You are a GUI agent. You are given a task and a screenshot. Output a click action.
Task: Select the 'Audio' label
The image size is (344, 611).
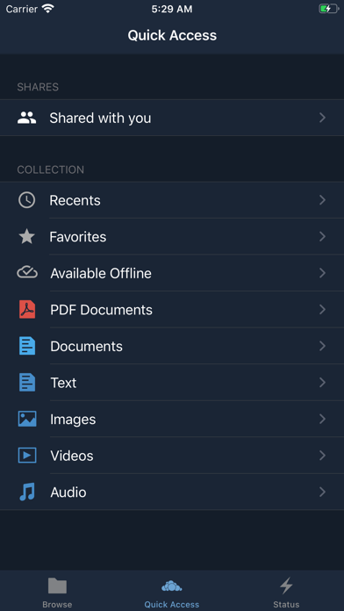point(68,492)
